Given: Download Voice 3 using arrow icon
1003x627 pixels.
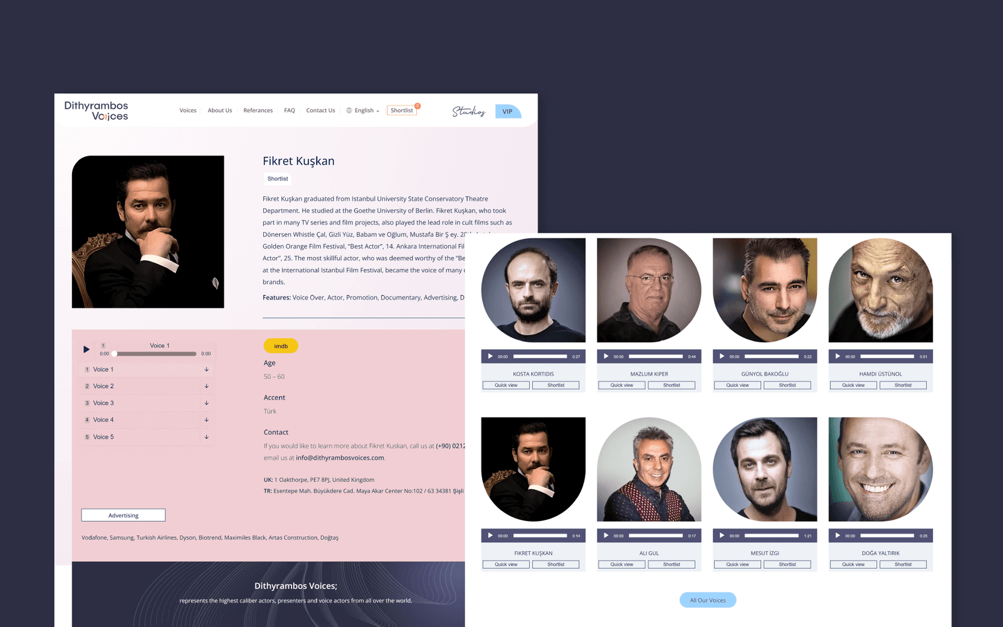Looking at the screenshot, I should 206,403.
